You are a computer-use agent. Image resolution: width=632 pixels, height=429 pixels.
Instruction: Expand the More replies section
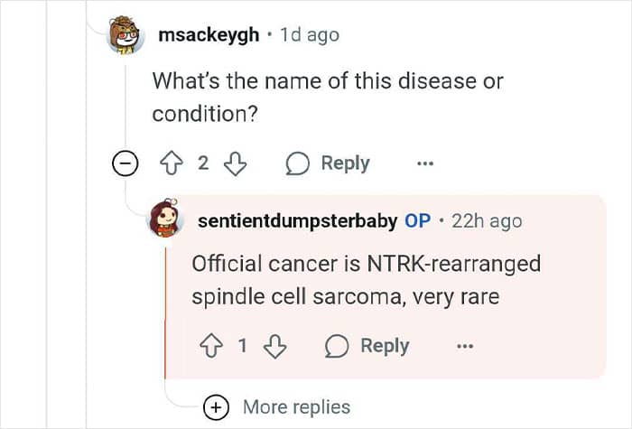(216, 407)
